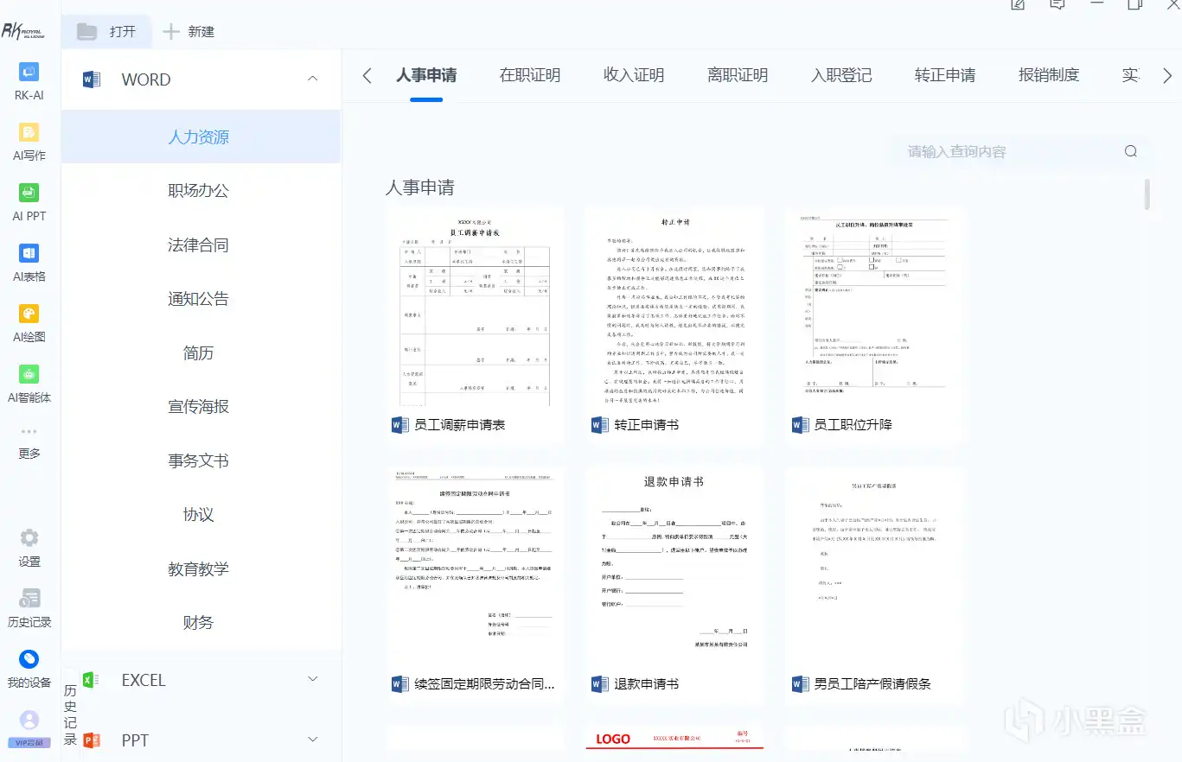
Task: Click the 转正申请书 file name
Action: [x=646, y=425]
